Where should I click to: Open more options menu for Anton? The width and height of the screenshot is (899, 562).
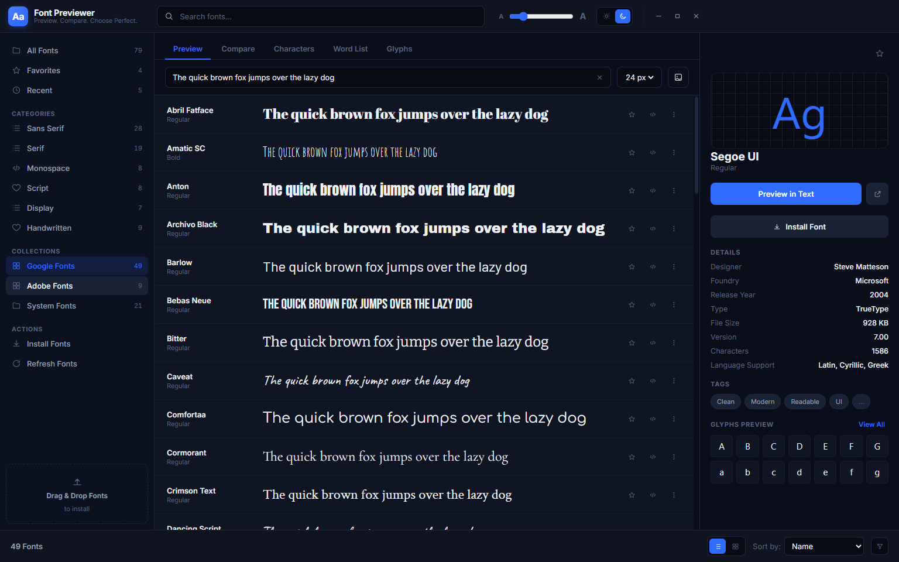pyautogui.click(x=674, y=190)
